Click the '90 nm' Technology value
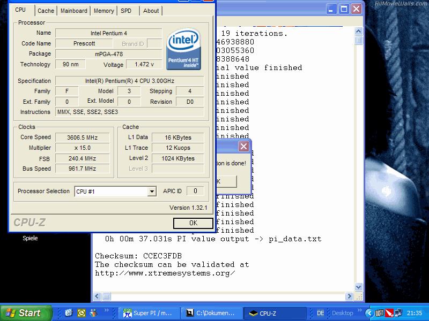The width and height of the screenshot is (429, 321). tap(70, 64)
